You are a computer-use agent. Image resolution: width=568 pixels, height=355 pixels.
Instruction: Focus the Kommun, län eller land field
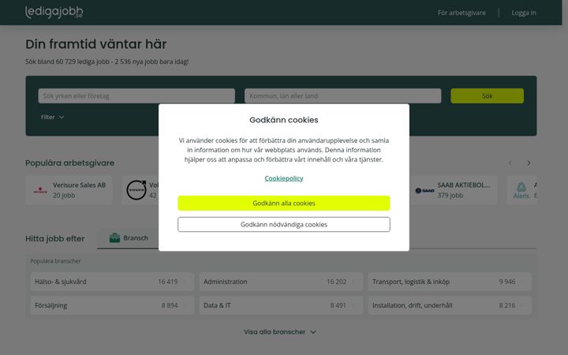click(x=342, y=96)
